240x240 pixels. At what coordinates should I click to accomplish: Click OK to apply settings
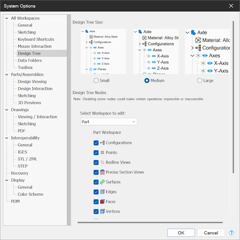181,233
